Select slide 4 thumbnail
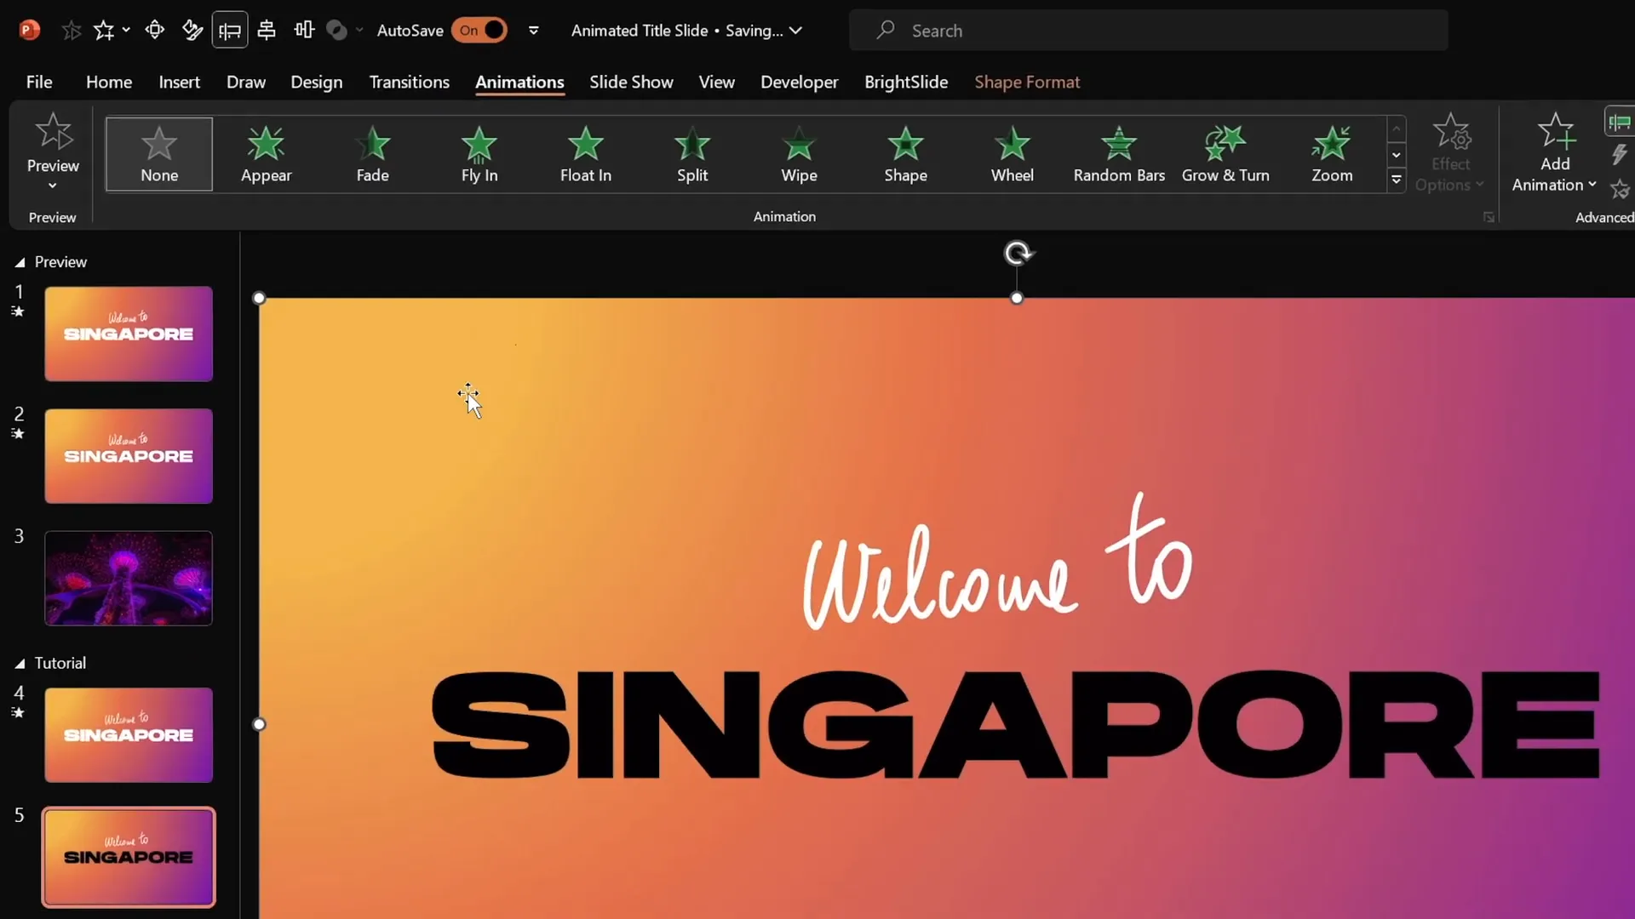1635x919 pixels. pyautogui.click(x=129, y=735)
